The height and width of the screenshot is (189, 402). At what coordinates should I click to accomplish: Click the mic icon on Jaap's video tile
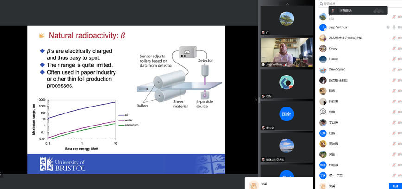tap(263, 64)
